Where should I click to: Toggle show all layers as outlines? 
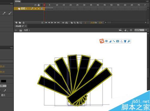coord(42,5)
